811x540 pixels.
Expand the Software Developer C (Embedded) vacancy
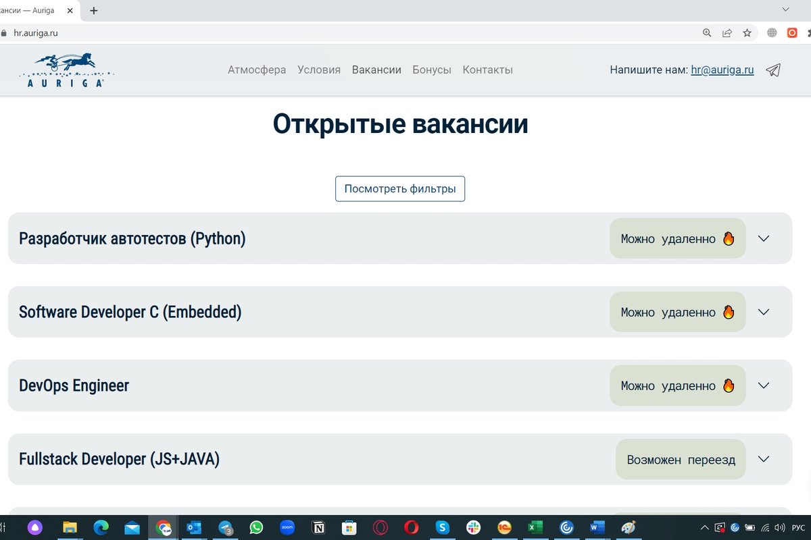(x=764, y=312)
